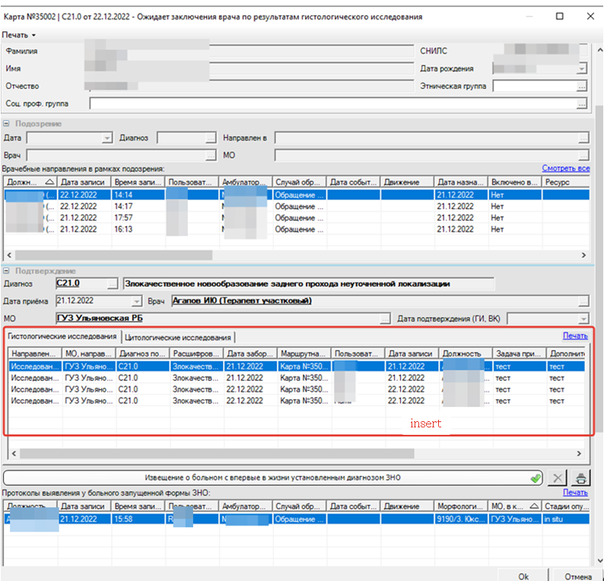Click ellipsis button next to Диагноз C21.0

(112, 284)
